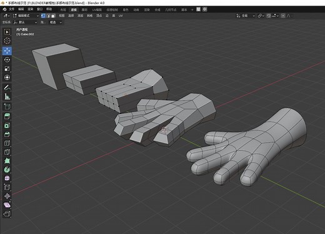Select the Measure ruler tool

[7, 96]
